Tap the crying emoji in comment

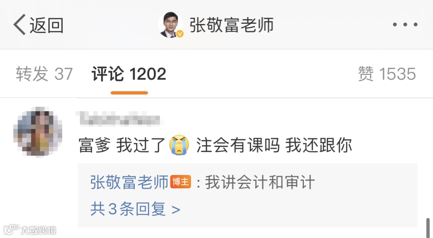[x=180, y=145]
